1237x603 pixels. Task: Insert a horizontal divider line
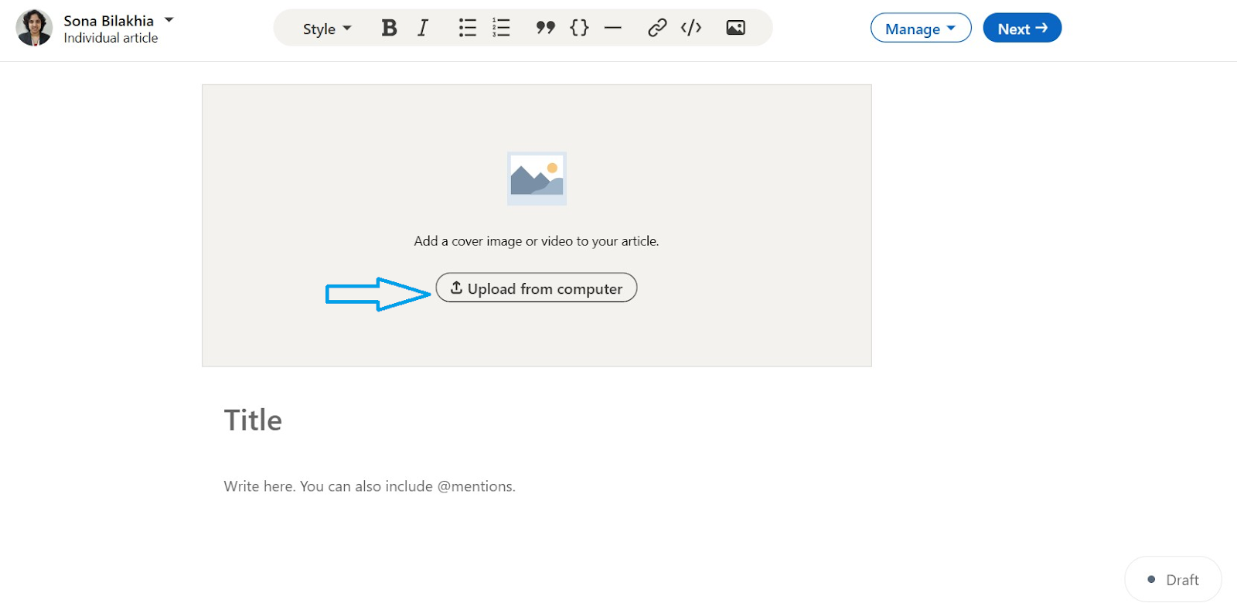click(613, 29)
